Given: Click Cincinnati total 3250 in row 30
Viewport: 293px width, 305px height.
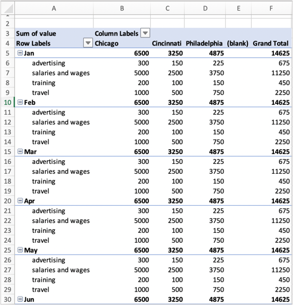Looking at the screenshot, I should (x=175, y=299).
